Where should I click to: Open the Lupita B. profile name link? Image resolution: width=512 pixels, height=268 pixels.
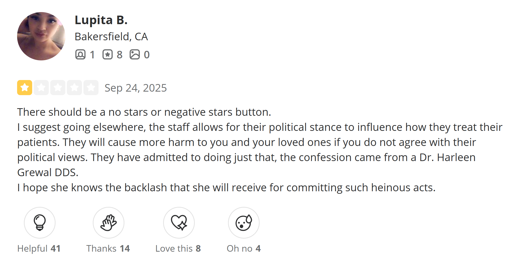[101, 20]
